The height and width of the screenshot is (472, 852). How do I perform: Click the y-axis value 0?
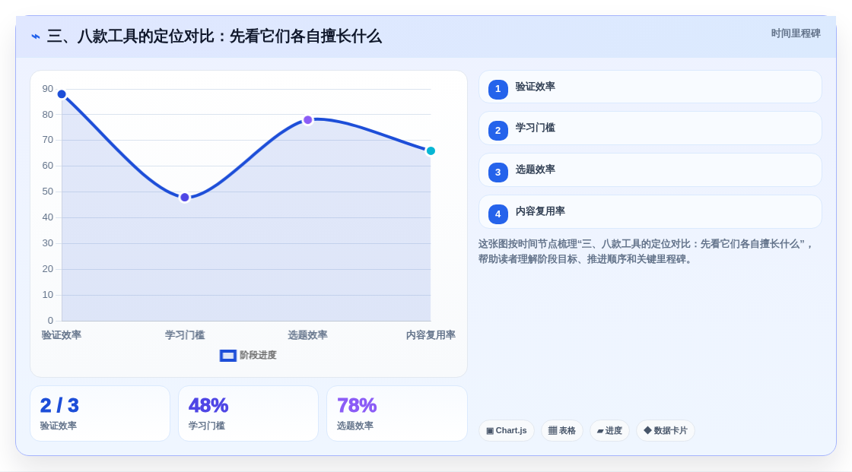coord(50,321)
